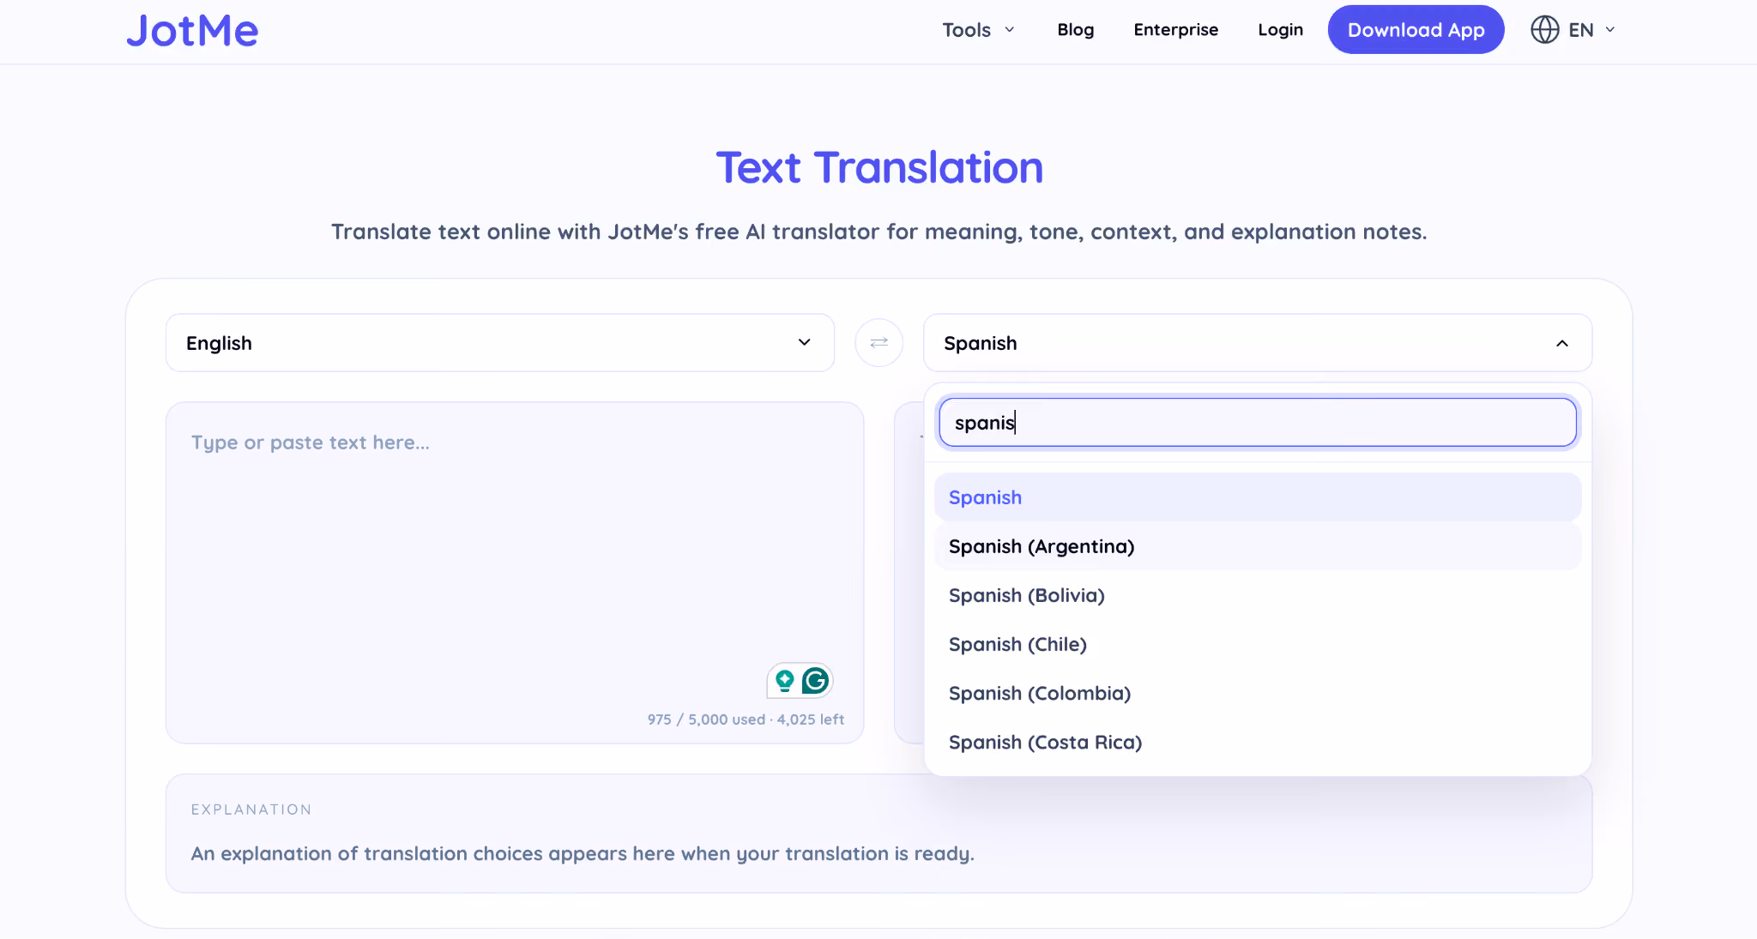Click the target dropdown up-chevron
This screenshot has height=939, width=1757.
1562,343
